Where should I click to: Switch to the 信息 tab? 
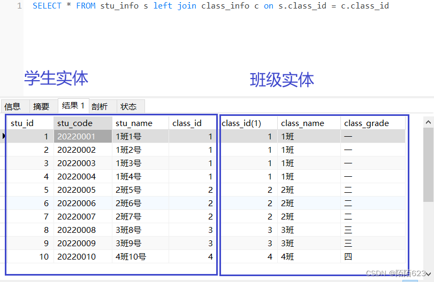pos(12,106)
